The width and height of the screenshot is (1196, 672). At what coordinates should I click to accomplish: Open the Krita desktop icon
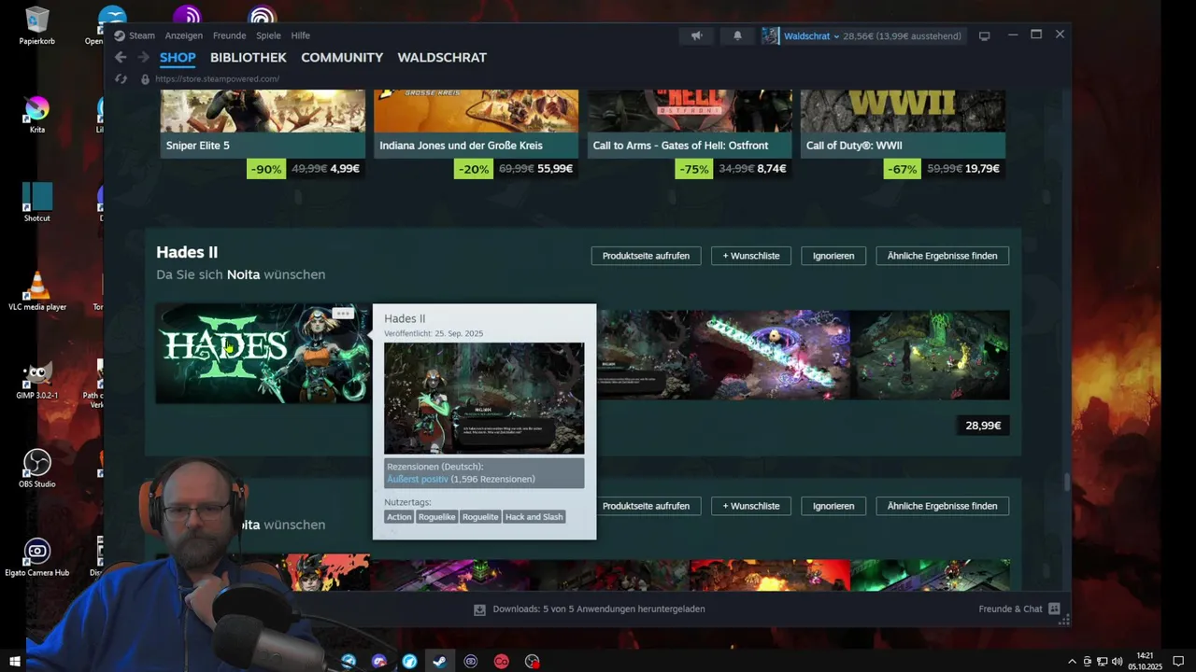tap(37, 114)
